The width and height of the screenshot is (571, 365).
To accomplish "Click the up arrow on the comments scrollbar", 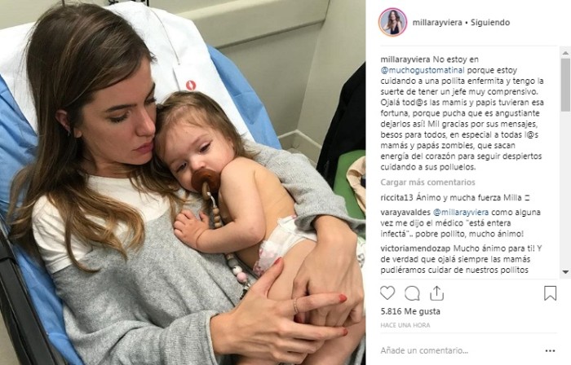I will pos(565,53).
